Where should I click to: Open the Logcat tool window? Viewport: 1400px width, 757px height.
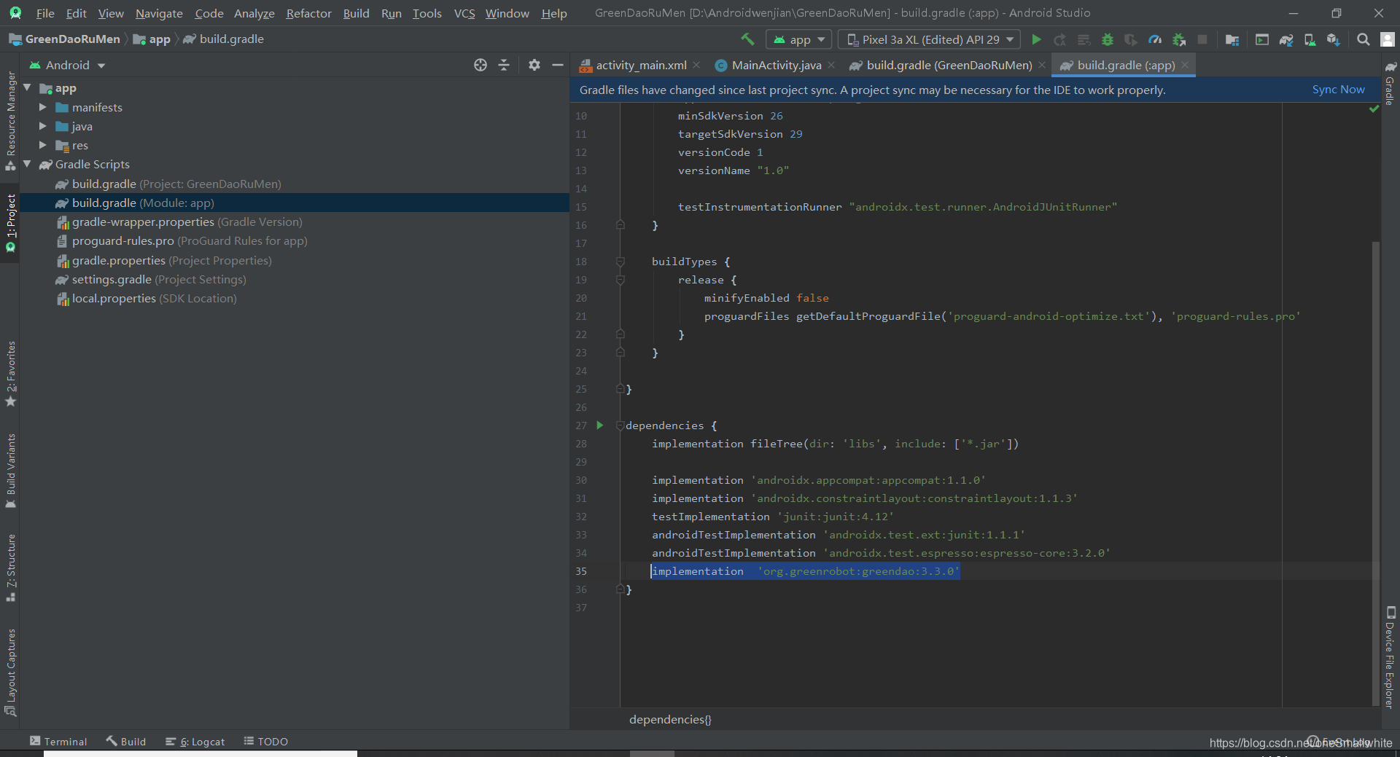tap(195, 741)
